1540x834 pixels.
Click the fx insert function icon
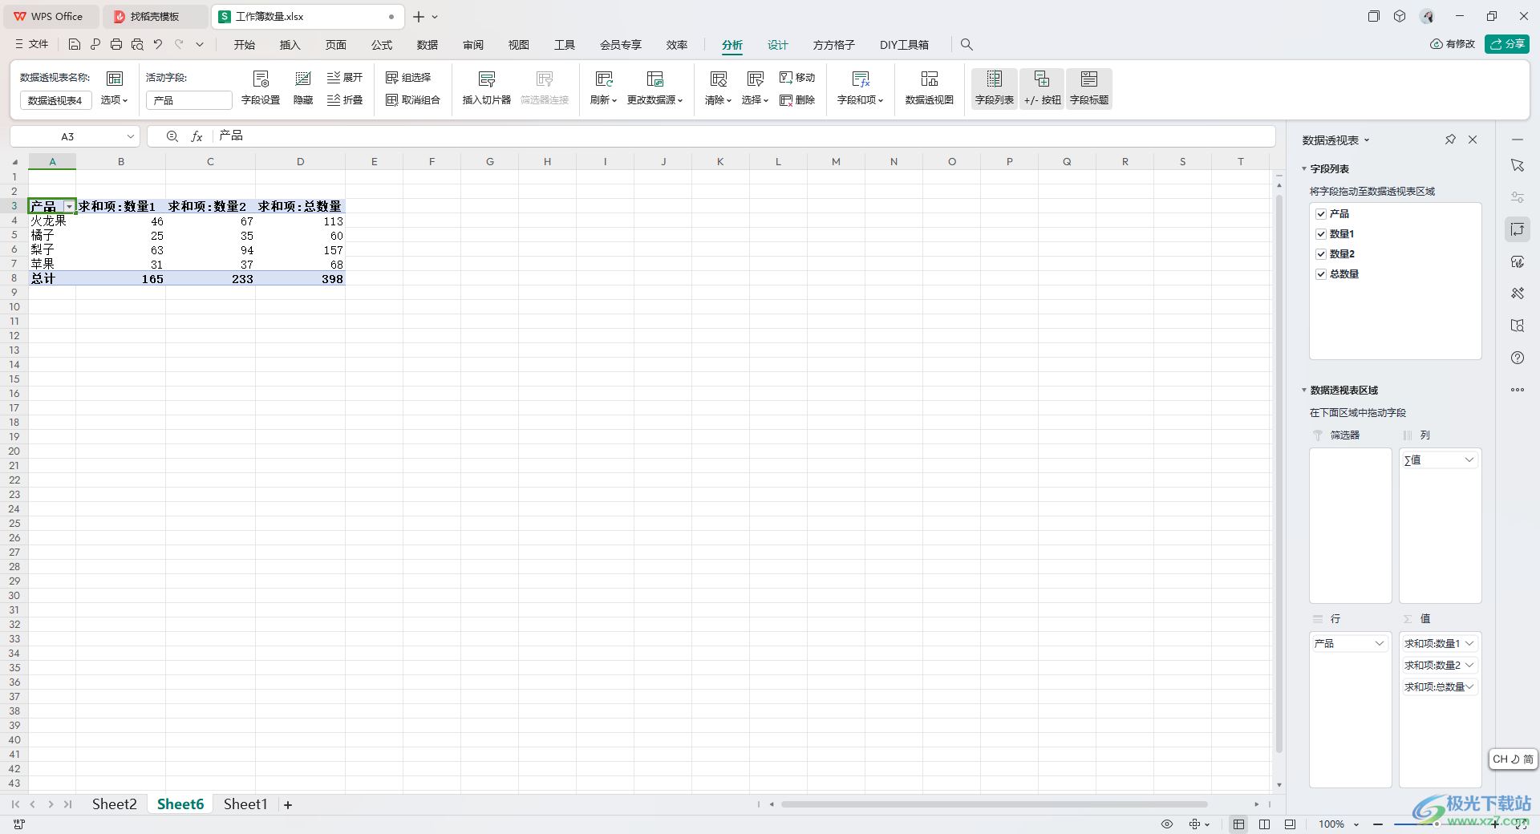tap(197, 136)
